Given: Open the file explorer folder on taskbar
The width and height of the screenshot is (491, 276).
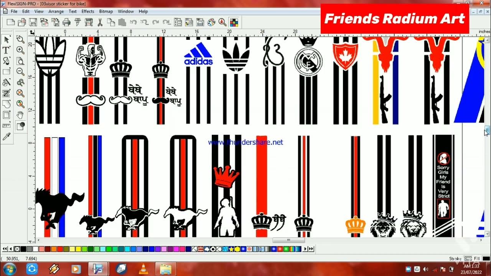Looking at the screenshot, I should [x=165, y=269].
